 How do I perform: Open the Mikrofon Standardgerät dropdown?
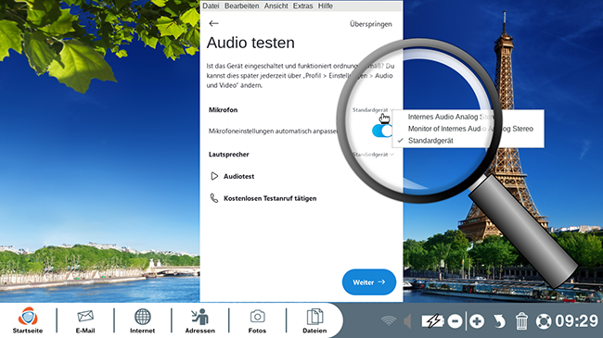click(x=373, y=110)
